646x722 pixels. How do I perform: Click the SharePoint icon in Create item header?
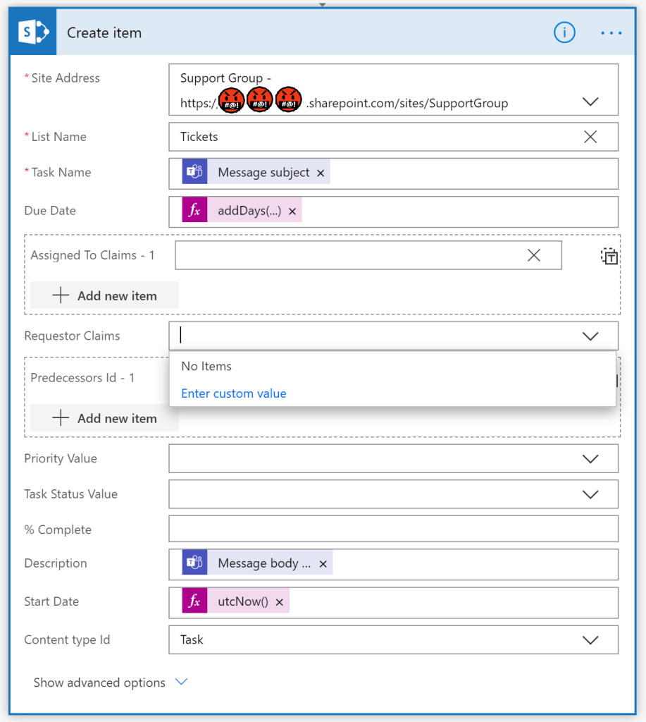tap(33, 32)
